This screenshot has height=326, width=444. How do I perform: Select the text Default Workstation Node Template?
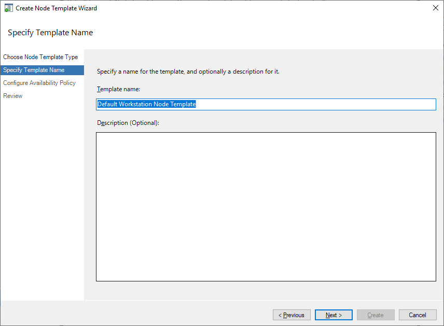pyautogui.click(x=147, y=104)
